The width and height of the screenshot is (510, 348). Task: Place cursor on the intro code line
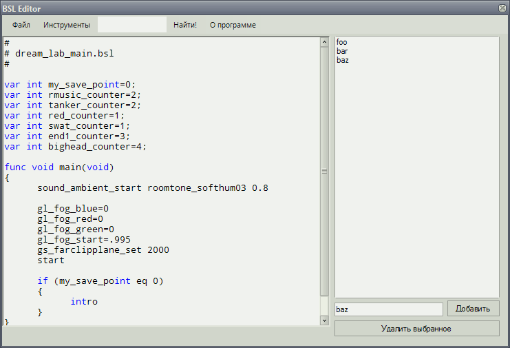point(84,302)
